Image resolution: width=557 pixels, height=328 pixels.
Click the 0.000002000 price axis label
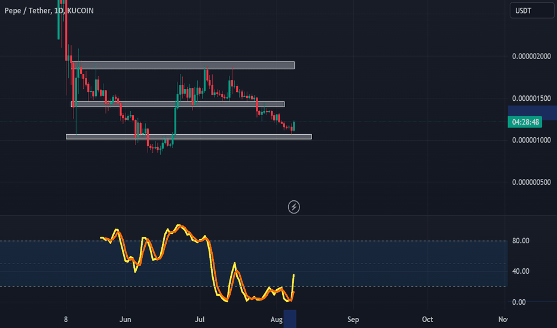tap(531, 56)
